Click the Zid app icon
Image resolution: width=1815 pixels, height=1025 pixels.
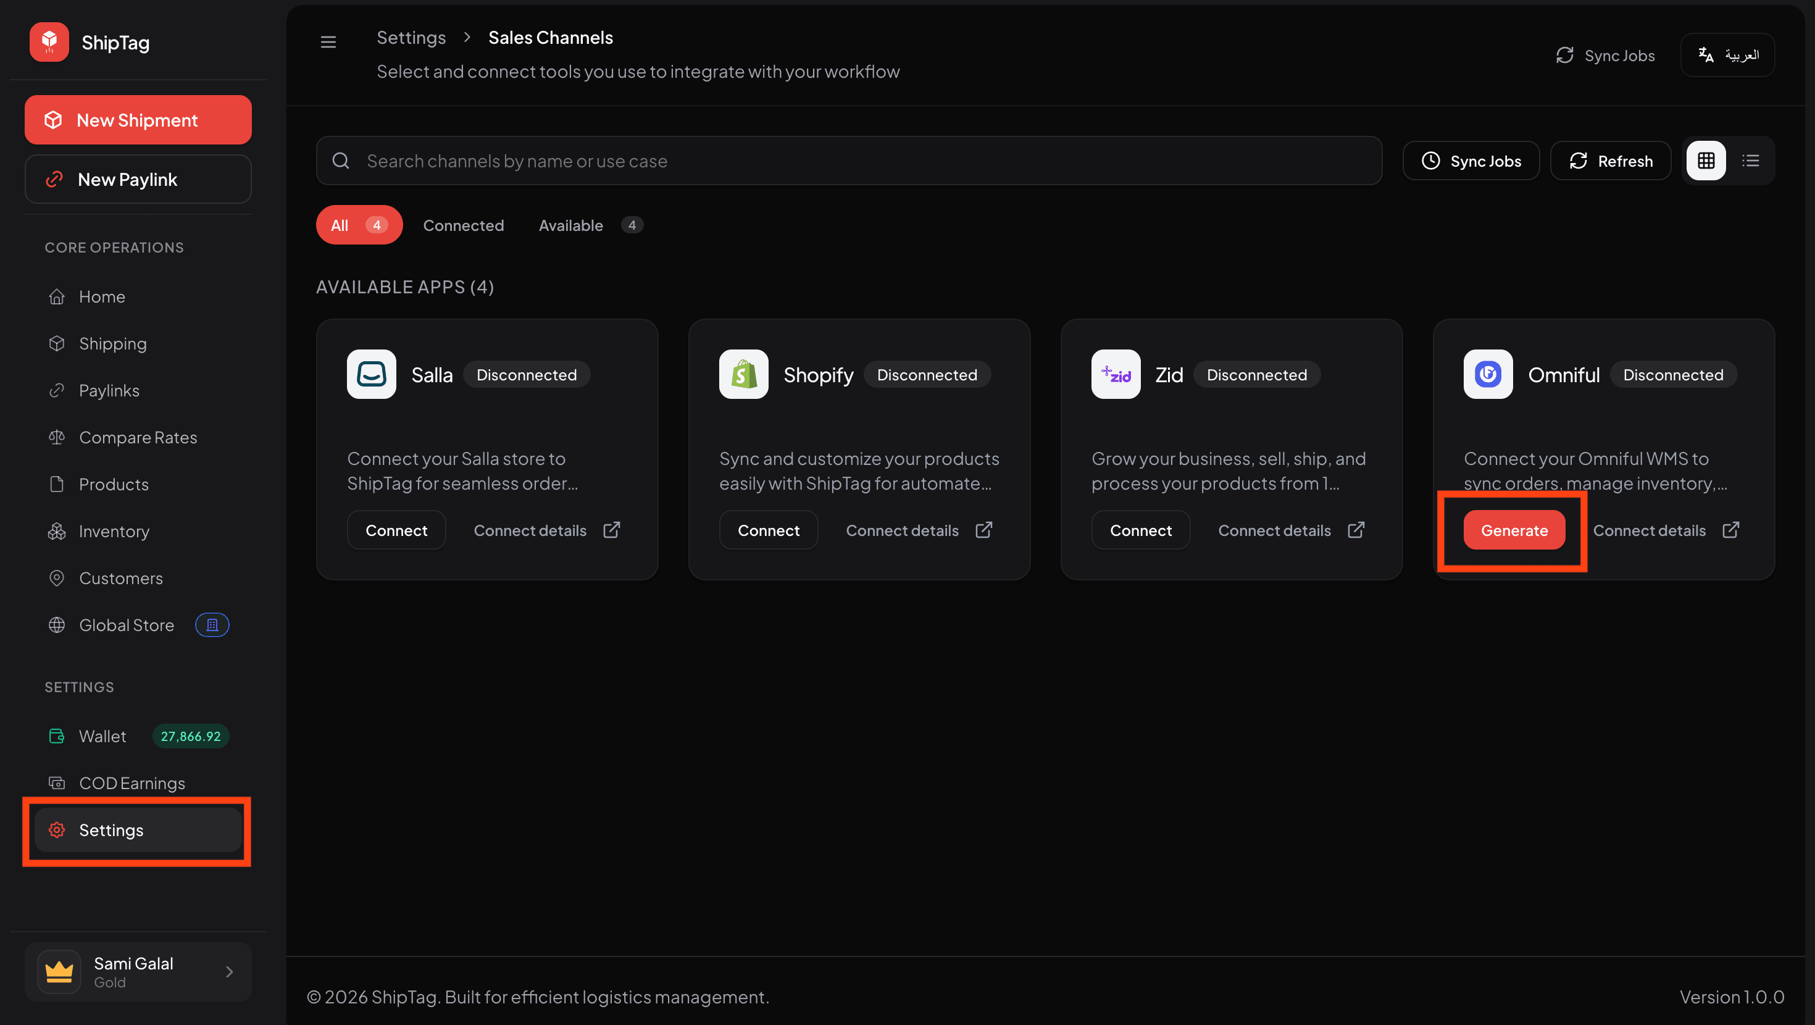tap(1116, 374)
